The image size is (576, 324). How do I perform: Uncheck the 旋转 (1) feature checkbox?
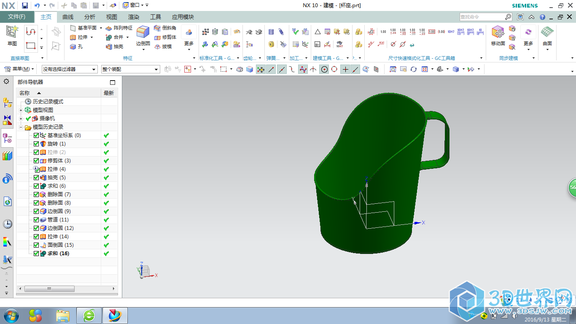[36, 144]
